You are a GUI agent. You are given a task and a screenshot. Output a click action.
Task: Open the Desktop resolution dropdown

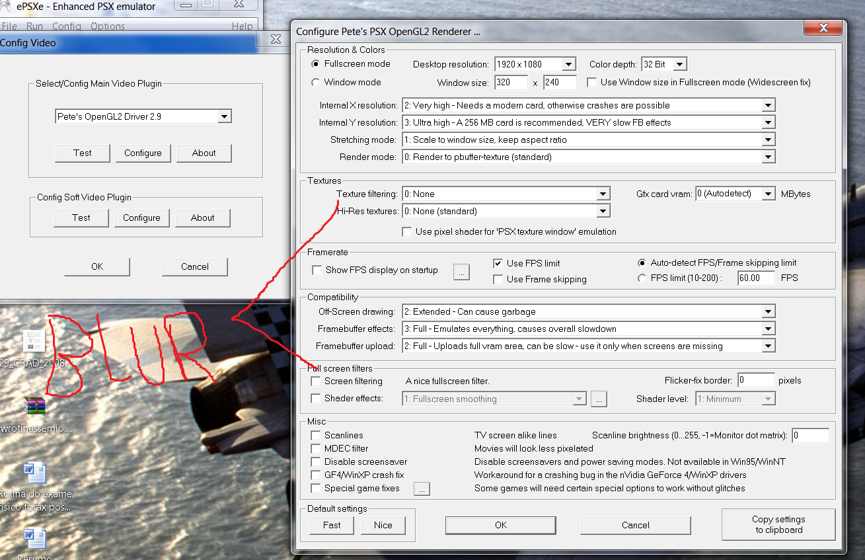[x=569, y=64]
